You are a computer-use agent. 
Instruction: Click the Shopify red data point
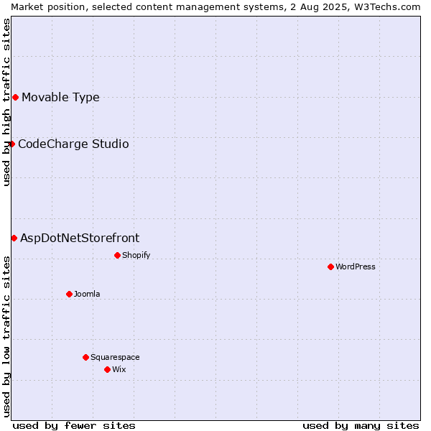pos(117,255)
